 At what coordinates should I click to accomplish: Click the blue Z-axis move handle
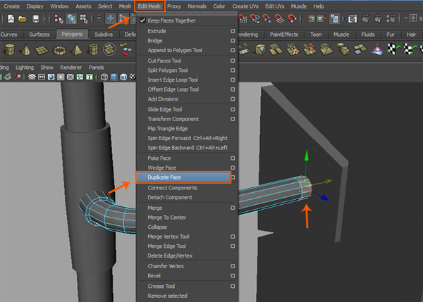(325, 198)
